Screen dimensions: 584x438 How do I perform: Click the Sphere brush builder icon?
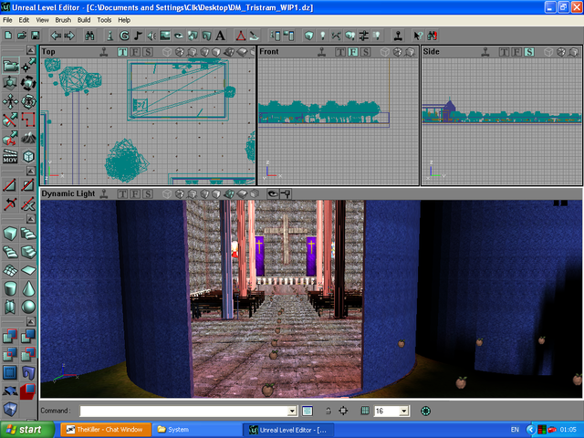pyautogui.click(x=28, y=307)
